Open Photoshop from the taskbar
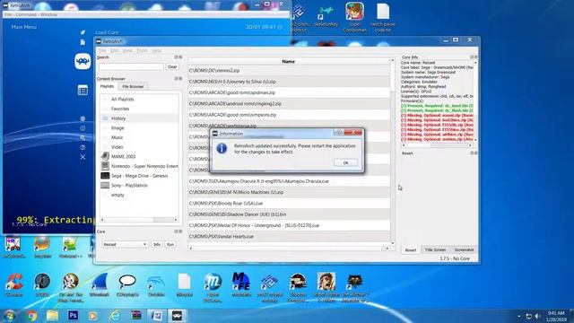Viewport: 574px width, 323px height. (x=73, y=315)
